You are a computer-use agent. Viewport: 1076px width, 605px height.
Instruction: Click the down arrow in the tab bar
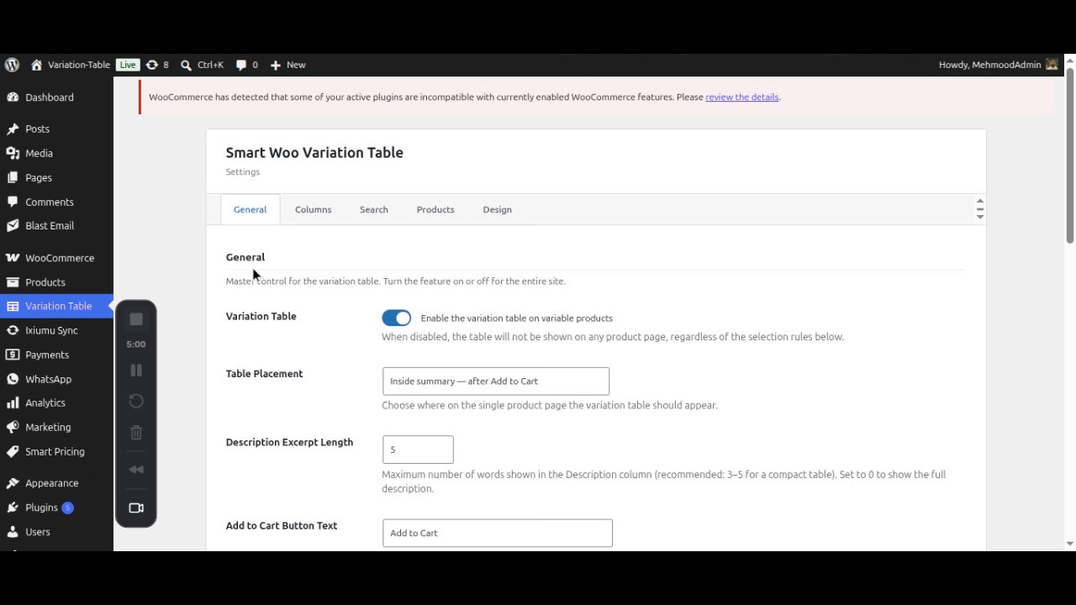979,218
